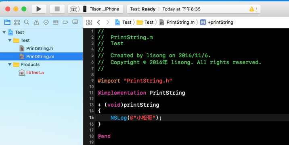This screenshot has width=289, height=145.
Task: Click the Run (play) button
Action: tap(39, 9)
